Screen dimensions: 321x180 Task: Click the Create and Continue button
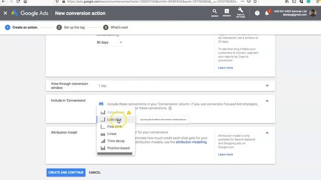[66, 172]
